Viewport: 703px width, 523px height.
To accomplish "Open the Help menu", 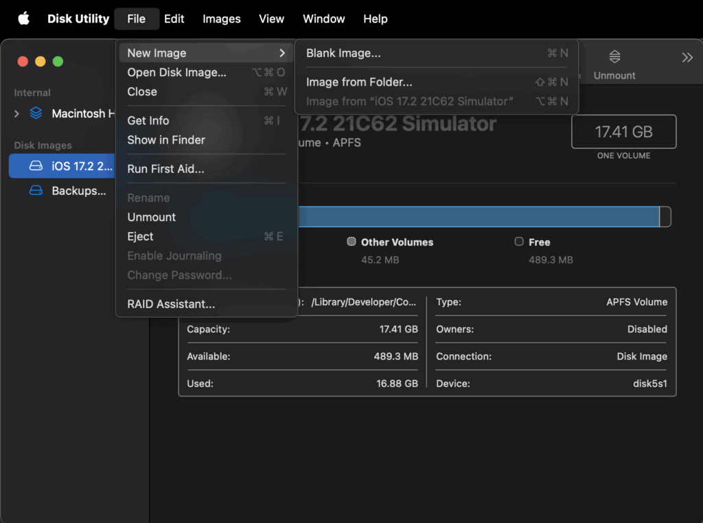I will (x=376, y=19).
